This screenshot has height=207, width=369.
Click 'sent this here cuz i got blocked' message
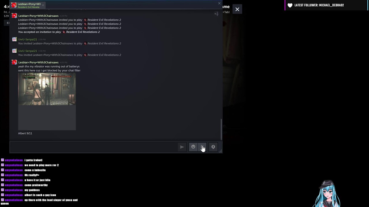[49, 70]
